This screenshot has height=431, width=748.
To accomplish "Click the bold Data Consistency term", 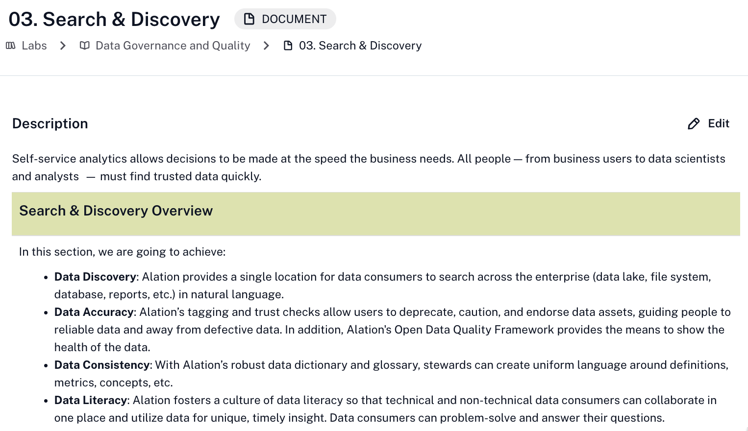I will [x=101, y=365].
